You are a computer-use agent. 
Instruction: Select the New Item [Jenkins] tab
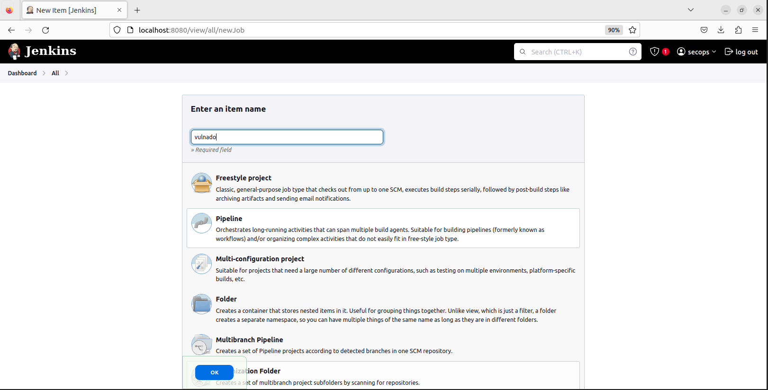pyautogui.click(x=74, y=10)
